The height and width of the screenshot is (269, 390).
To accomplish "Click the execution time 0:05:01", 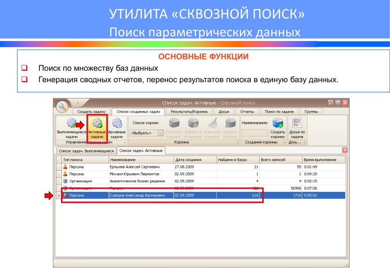I will [x=311, y=195].
